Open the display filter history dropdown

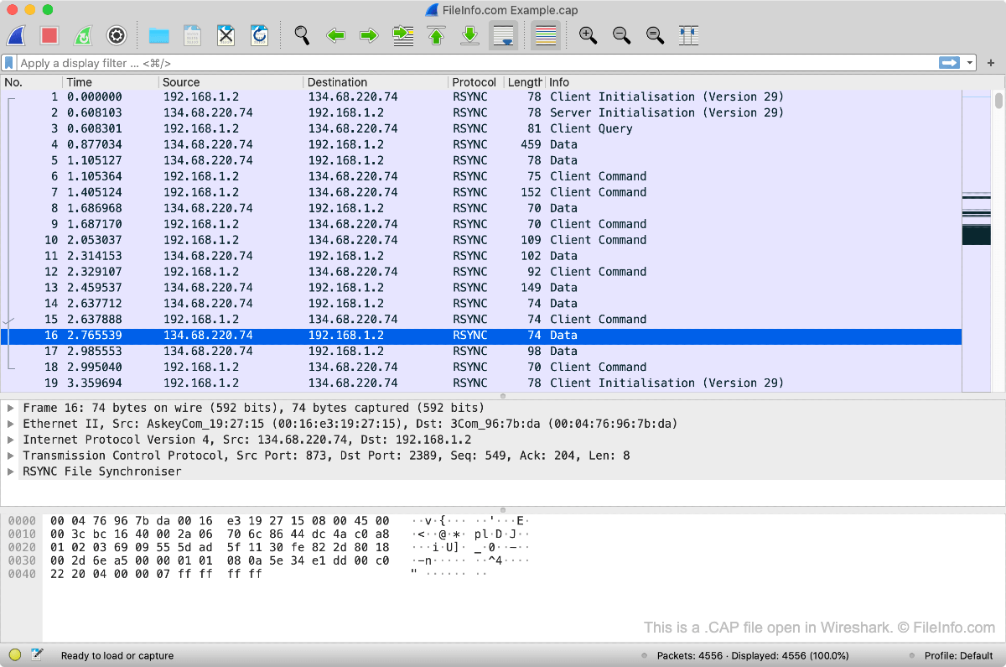click(x=970, y=63)
